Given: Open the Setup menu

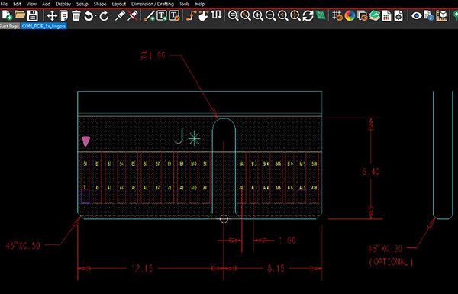Looking at the screenshot, I should coord(82,4).
